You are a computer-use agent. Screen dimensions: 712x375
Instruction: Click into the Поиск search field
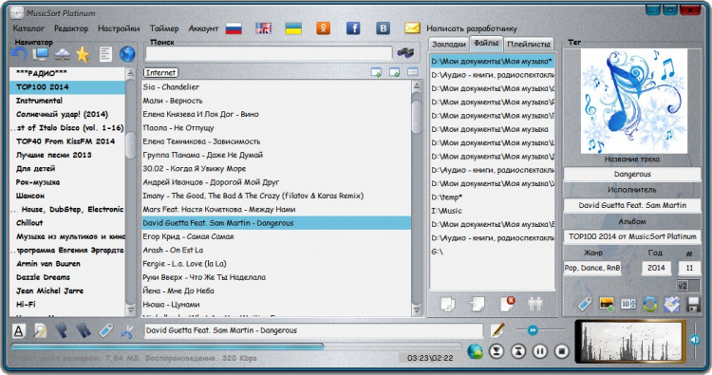(269, 53)
